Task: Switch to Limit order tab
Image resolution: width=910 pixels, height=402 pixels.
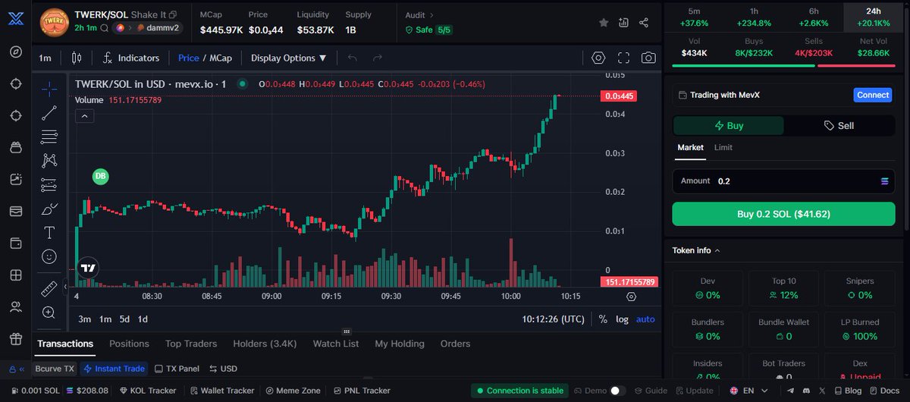Action: pyautogui.click(x=723, y=147)
